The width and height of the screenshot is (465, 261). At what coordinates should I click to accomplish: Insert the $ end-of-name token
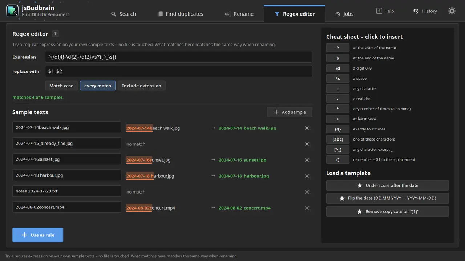point(338,58)
